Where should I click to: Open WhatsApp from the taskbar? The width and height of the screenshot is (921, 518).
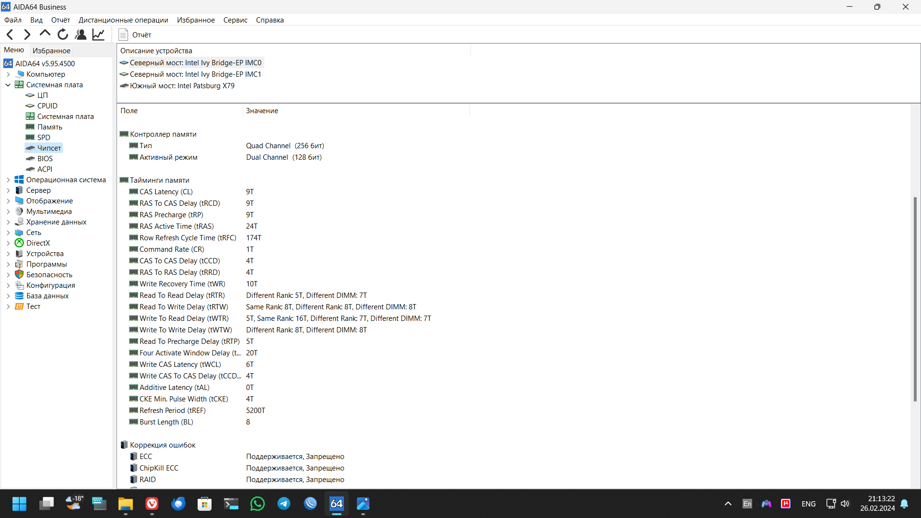pos(258,504)
